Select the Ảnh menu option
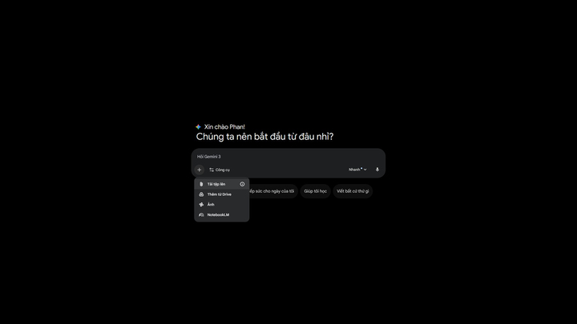The height and width of the screenshot is (324, 577). tap(221, 205)
